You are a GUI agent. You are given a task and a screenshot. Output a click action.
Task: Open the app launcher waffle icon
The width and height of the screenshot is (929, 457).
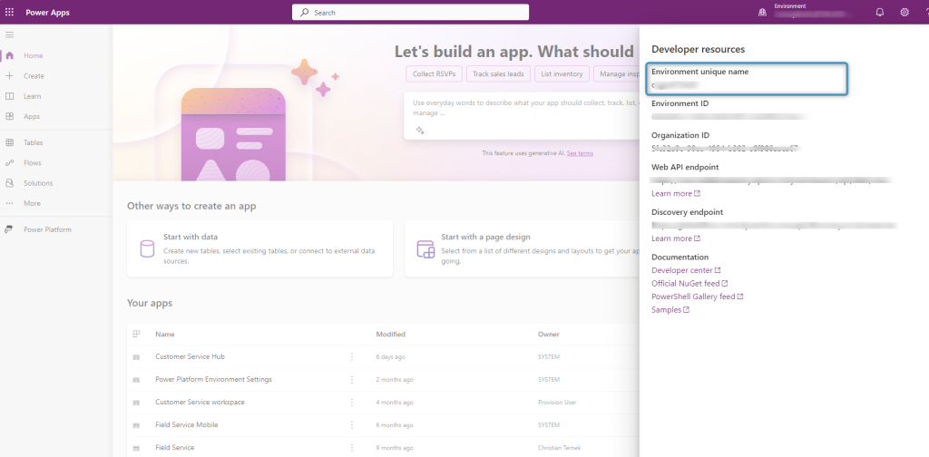(9, 12)
